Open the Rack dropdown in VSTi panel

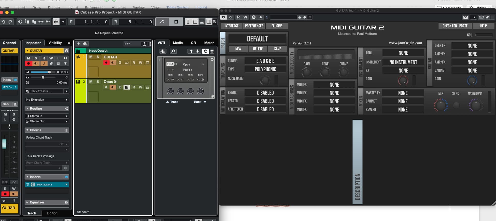pyautogui.click(x=200, y=102)
